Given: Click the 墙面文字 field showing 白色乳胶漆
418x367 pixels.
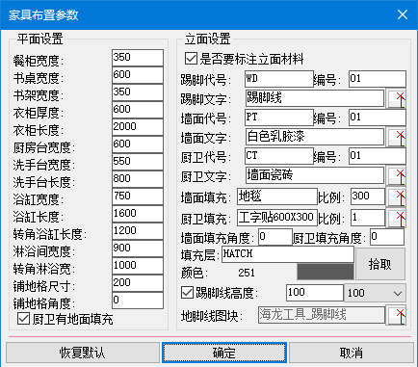Looking at the screenshot, I should click(x=315, y=137).
